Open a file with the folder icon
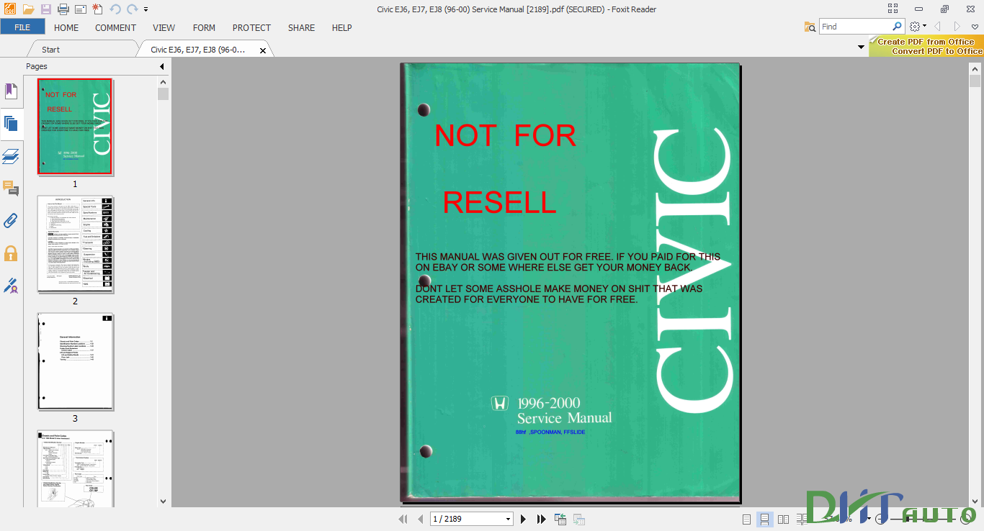Viewport: 984px width, 531px height. (x=29, y=9)
